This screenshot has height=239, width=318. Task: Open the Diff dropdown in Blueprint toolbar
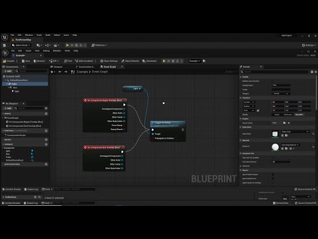pyautogui.click(x=54, y=61)
